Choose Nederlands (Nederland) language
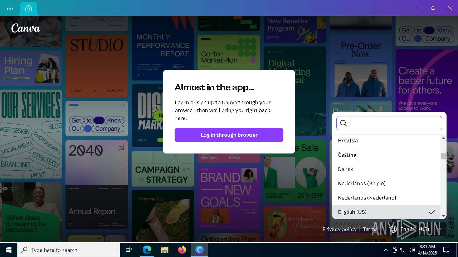458x257 pixels. pyautogui.click(x=386, y=198)
